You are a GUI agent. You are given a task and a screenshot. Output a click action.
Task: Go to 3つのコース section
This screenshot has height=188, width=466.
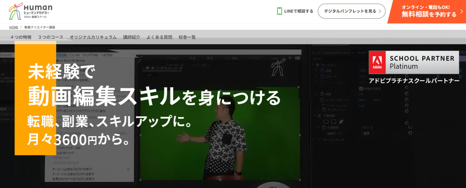[51, 37]
